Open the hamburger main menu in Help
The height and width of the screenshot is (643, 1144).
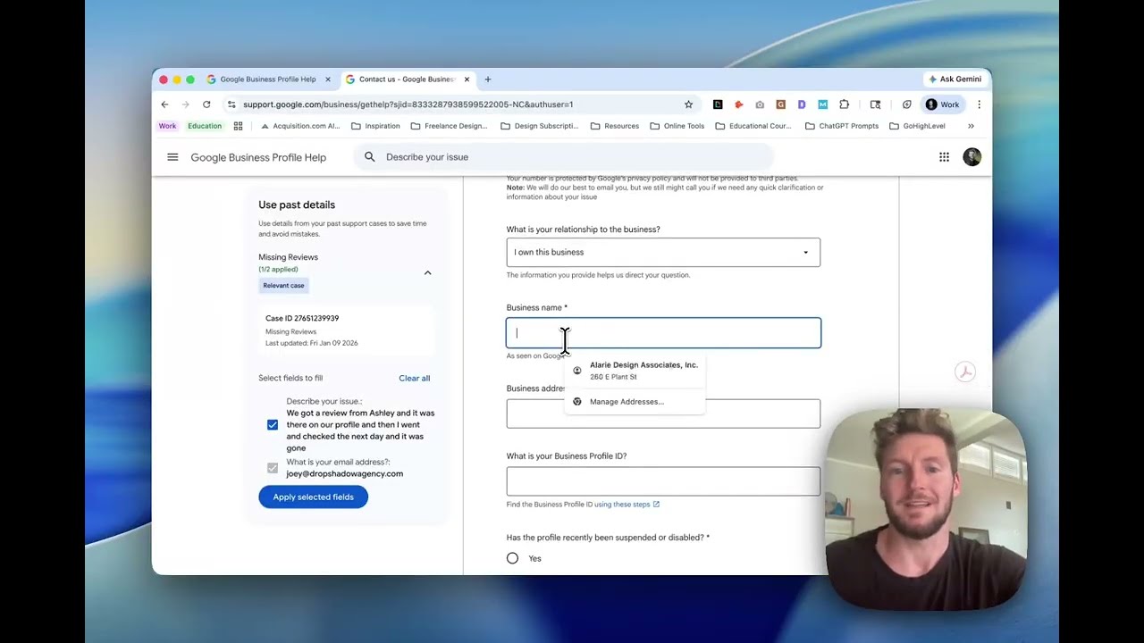tap(172, 157)
